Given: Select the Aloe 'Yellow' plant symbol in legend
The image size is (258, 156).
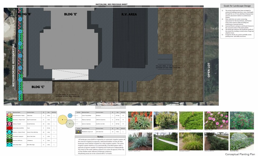Looking at the screenshot, I should (x=10, y=116).
